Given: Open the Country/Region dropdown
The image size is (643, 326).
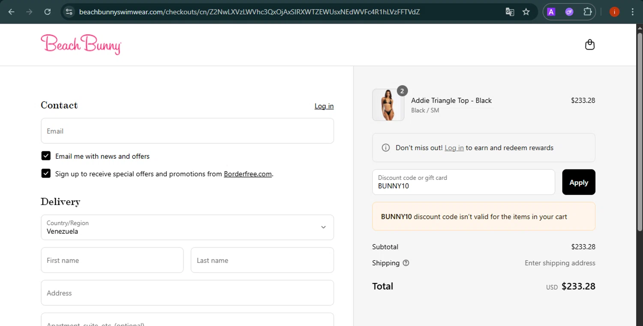Looking at the screenshot, I should tap(187, 227).
